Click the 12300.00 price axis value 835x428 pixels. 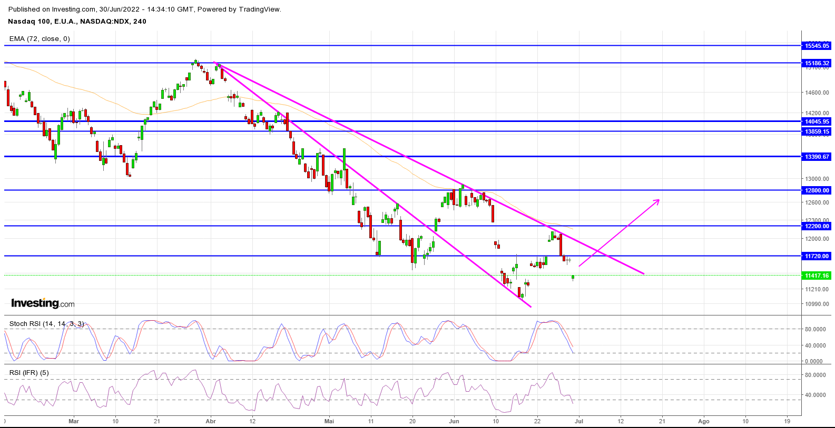click(817, 220)
